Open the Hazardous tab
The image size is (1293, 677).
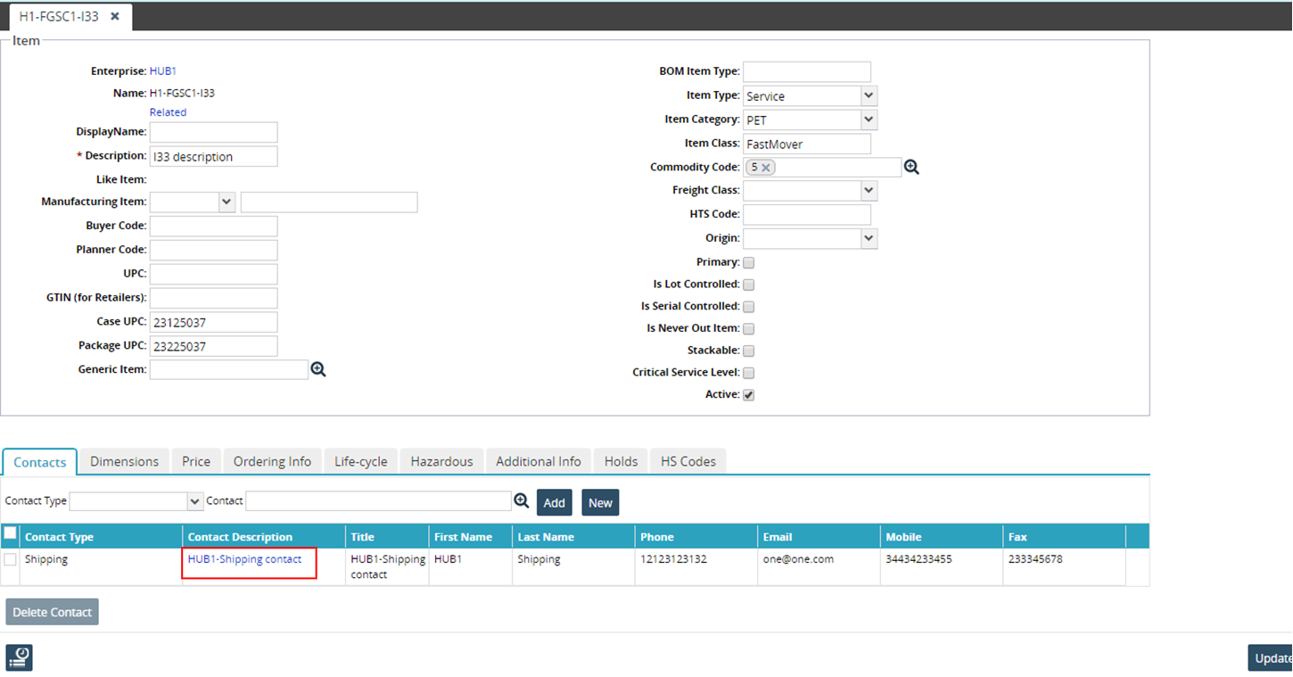coord(441,461)
